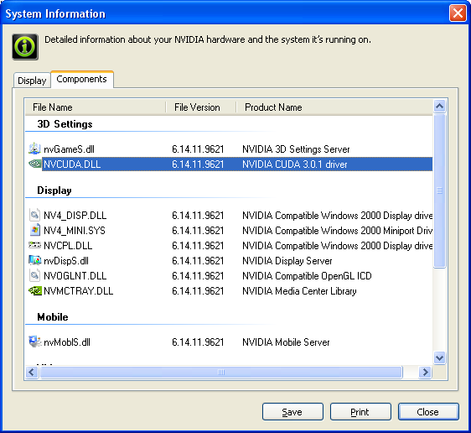The width and height of the screenshot is (471, 433).
Task: Select the nvMoblS.dll file name
Action: point(67,342)
